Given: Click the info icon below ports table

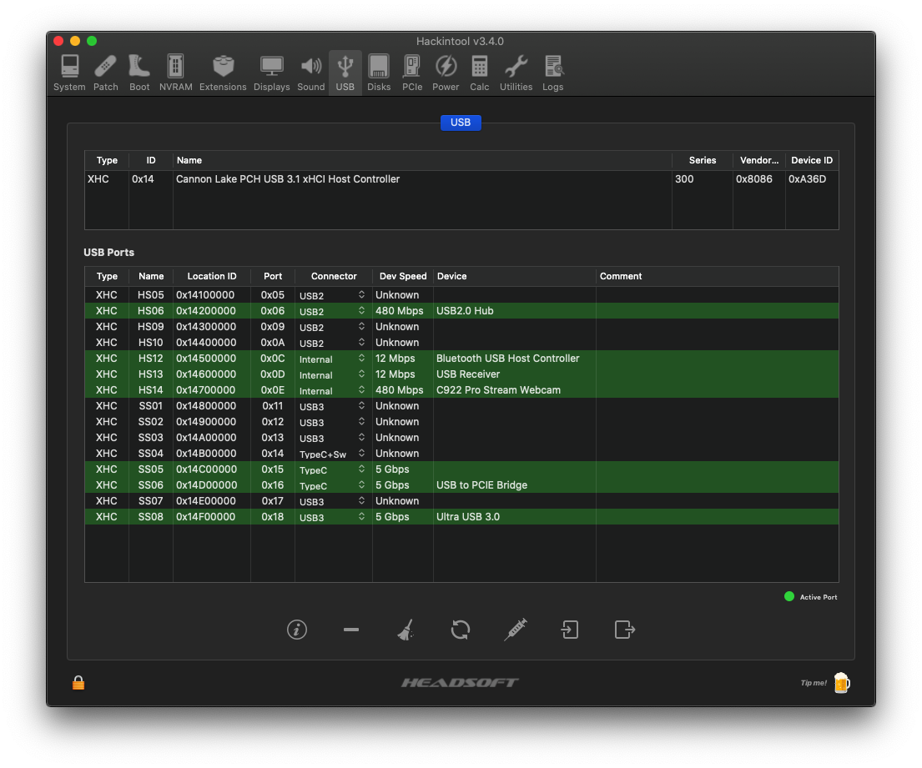Looking at the screenshot, I should tap(296, 630).
